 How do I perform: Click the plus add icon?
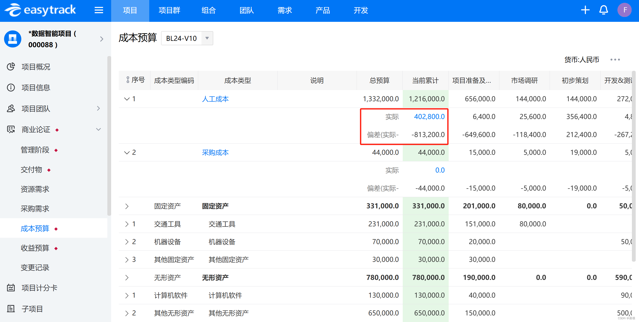585,10
